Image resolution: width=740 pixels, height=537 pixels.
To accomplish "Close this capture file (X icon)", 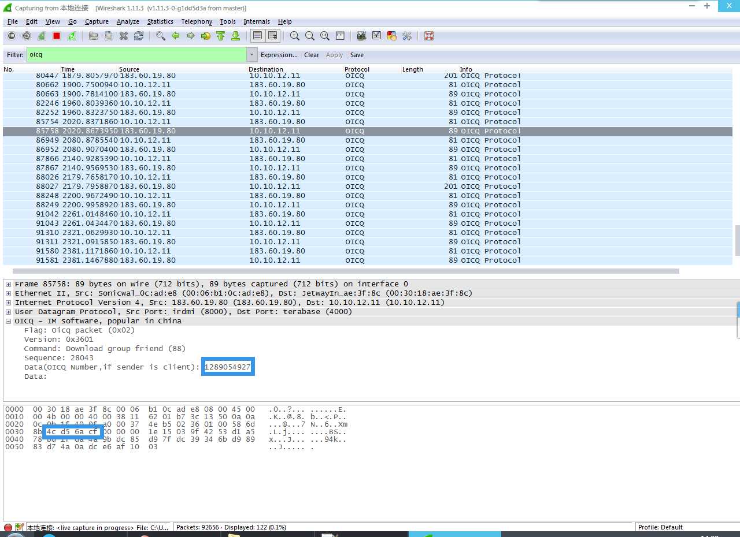I will [124, 36].
